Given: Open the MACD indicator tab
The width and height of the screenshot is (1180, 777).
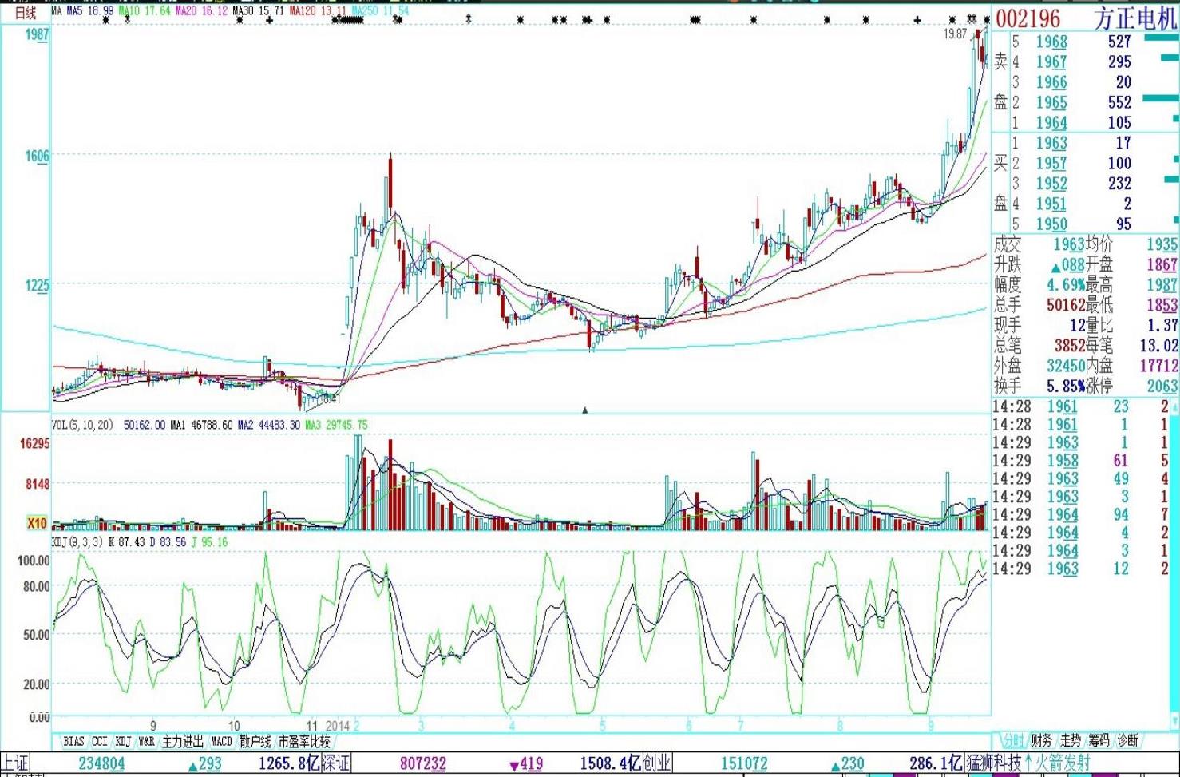Looking at the screenshot, I should pyautogui.click(x=221, y=741).
